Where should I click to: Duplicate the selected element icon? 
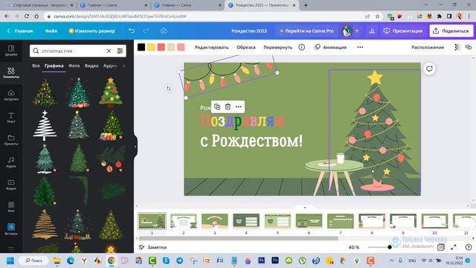[217, 106]
